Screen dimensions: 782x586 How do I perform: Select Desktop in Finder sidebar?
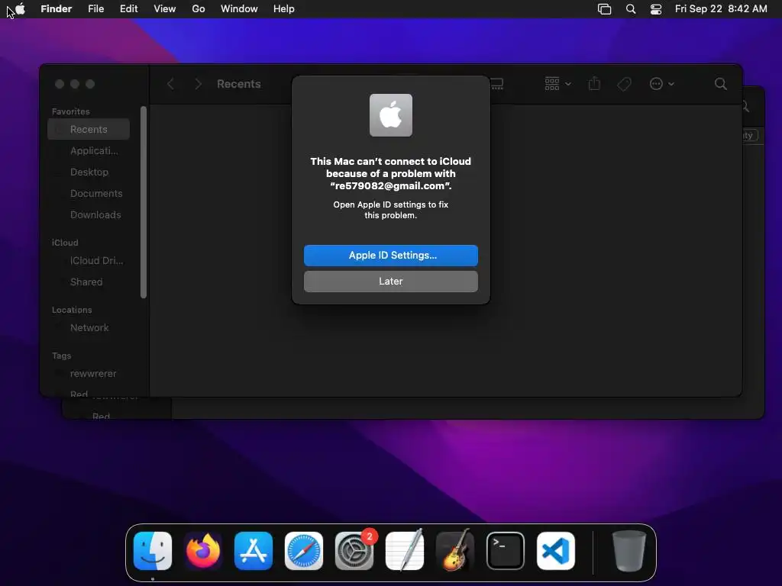(x=89, y=172)
